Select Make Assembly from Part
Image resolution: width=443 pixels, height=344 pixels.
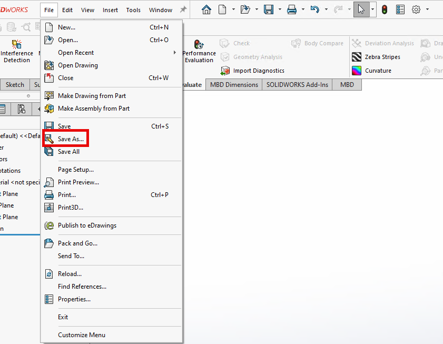(112, 109)
